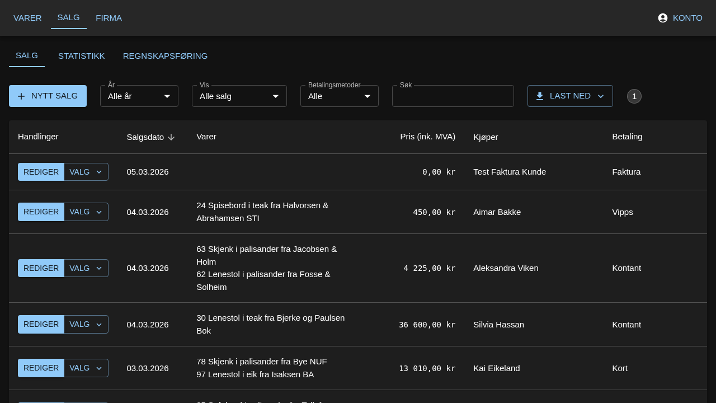Expand the Last ned chevron menu

[601, 96]
